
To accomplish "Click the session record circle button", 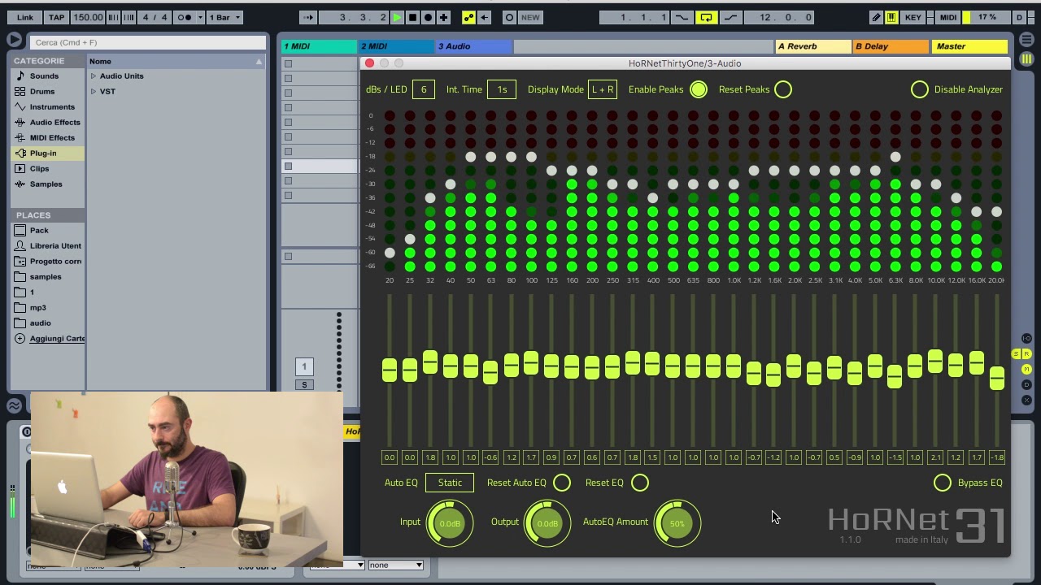I will tap(509, 17).
